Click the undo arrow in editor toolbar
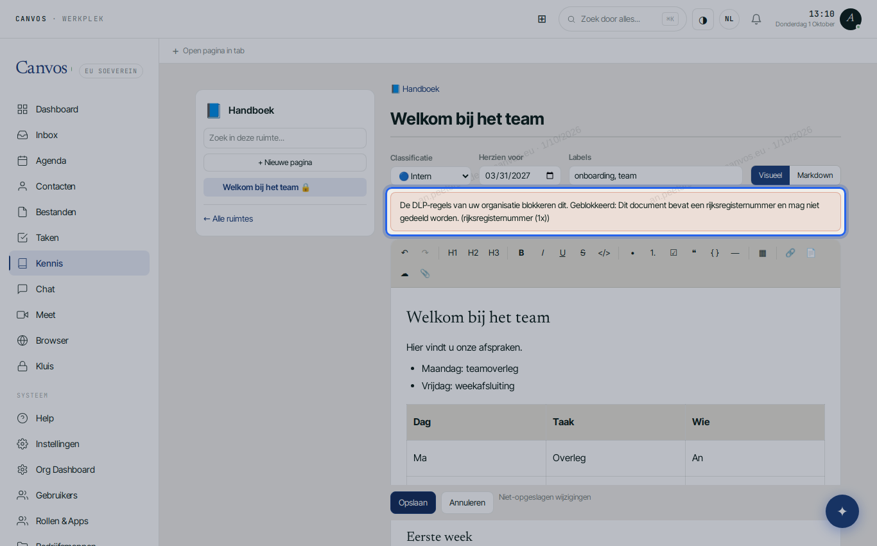This screenshot has height=546, width=877. point(404,252)
